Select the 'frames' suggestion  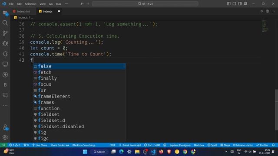pyautogui.click(x=79, y=102)
